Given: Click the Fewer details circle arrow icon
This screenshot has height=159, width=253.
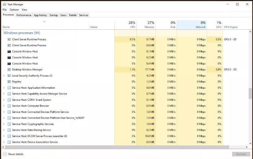Looking at the screenshot, I should 5,154.
